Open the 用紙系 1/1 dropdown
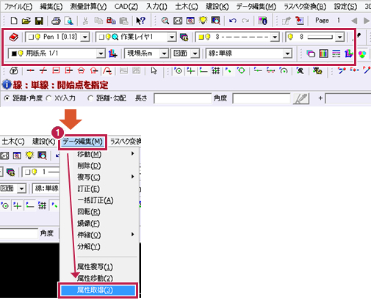This screenshot has height=300, width=371. click(x=101, y=54)
